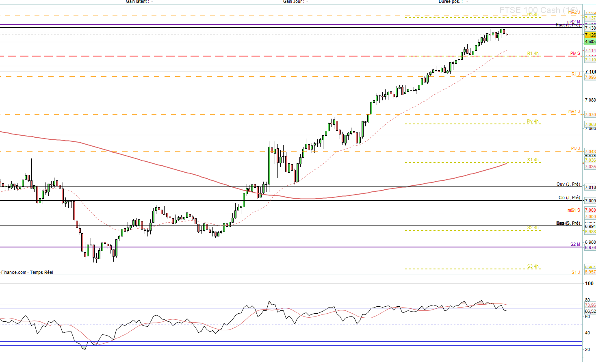Viewport: 596px width, 362px height.
Task: Select the 7 009 close price tag
Action: 590,201
